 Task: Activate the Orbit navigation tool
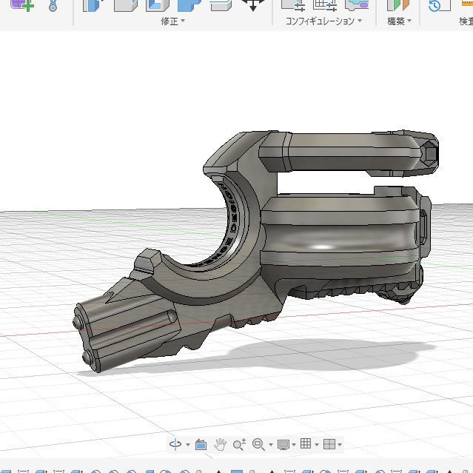(175, 444)
